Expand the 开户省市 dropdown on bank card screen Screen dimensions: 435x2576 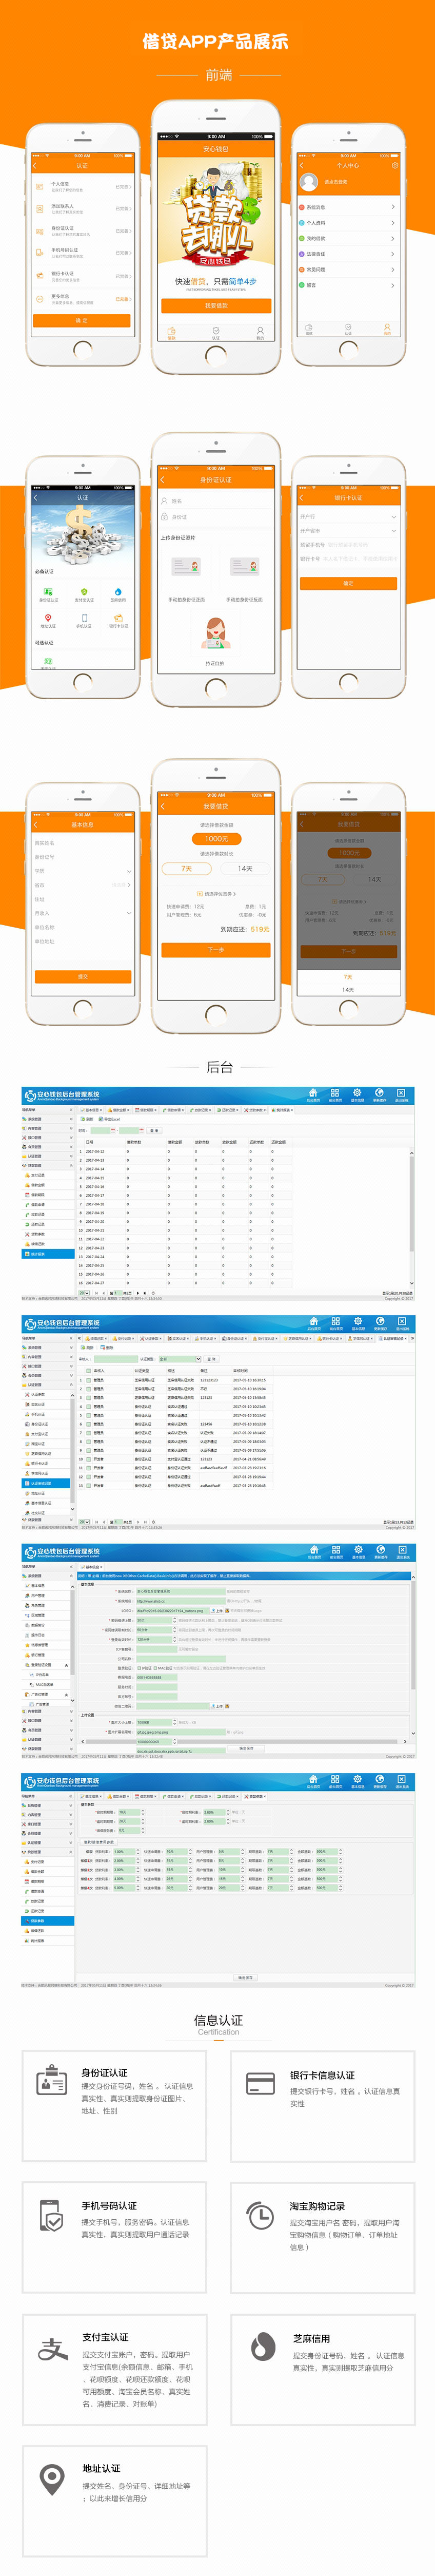click(x=393, y=531)
